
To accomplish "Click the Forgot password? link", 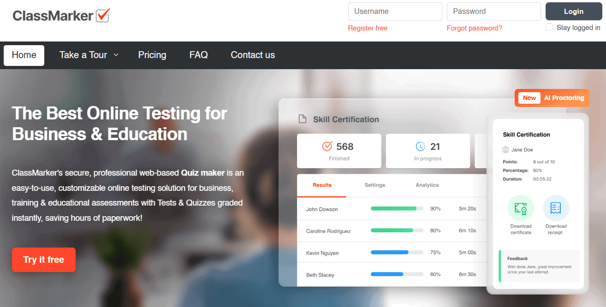I will pos(474,28).
